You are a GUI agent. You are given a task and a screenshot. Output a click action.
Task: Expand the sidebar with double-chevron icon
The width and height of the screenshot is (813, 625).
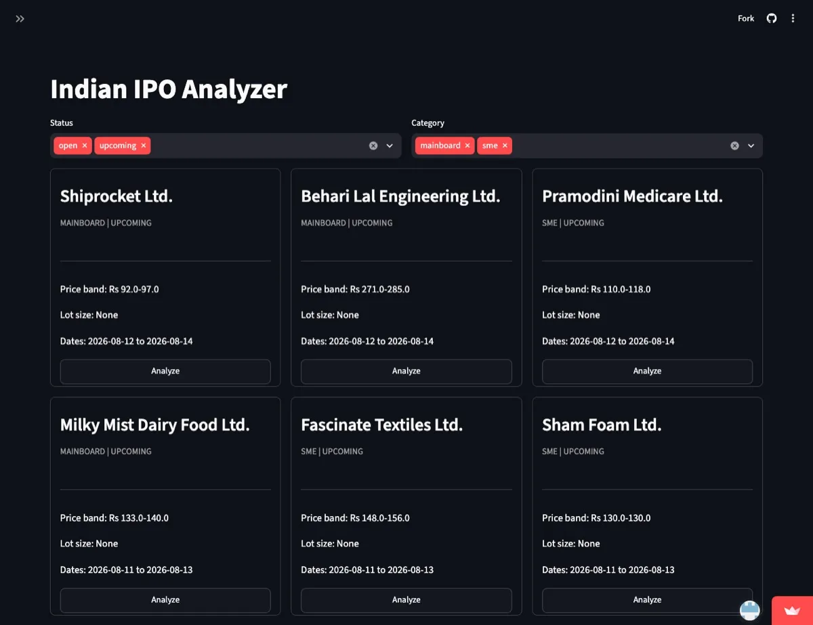[x=20, y=19]
